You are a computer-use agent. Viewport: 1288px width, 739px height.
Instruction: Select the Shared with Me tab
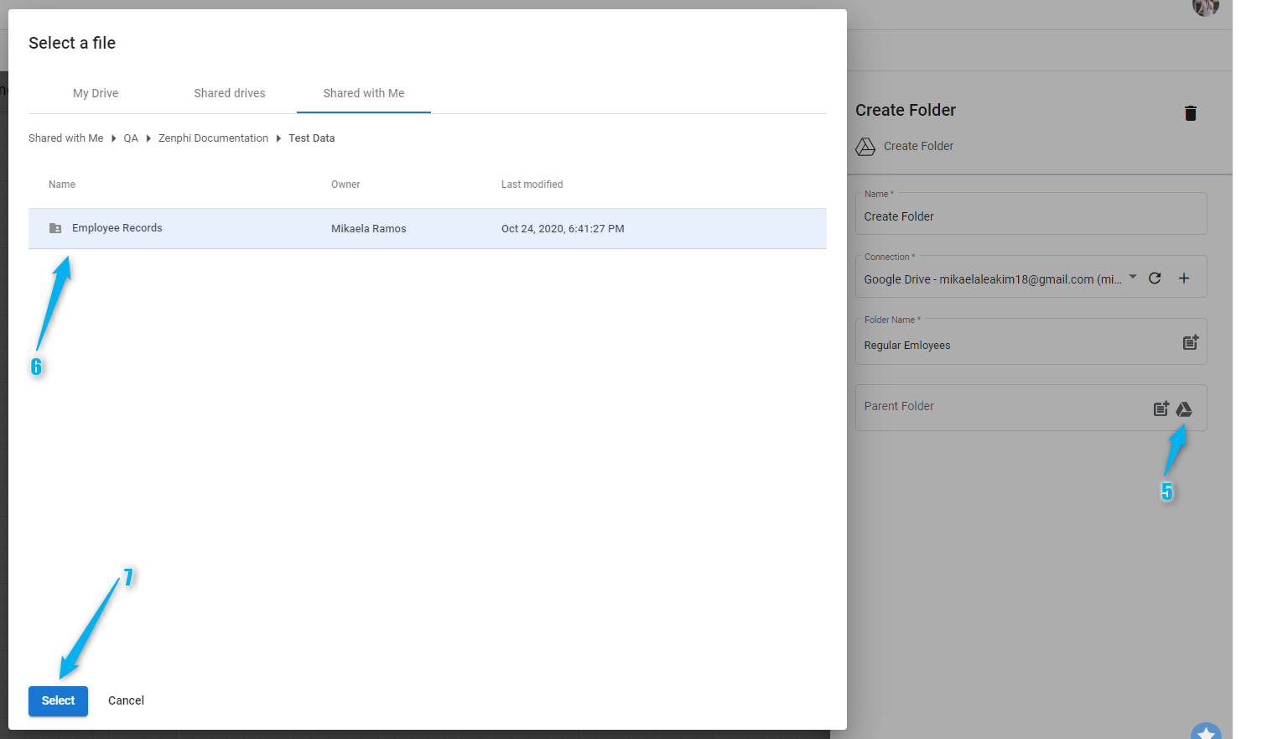[364, 93]
